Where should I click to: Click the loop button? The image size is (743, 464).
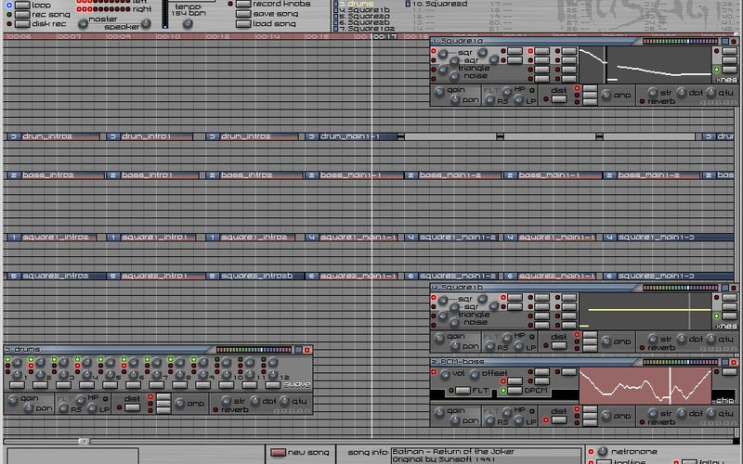click(x=21, y=4)
